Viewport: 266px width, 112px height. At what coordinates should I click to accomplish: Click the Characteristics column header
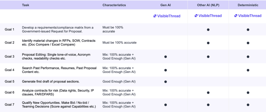click(114, 5)
